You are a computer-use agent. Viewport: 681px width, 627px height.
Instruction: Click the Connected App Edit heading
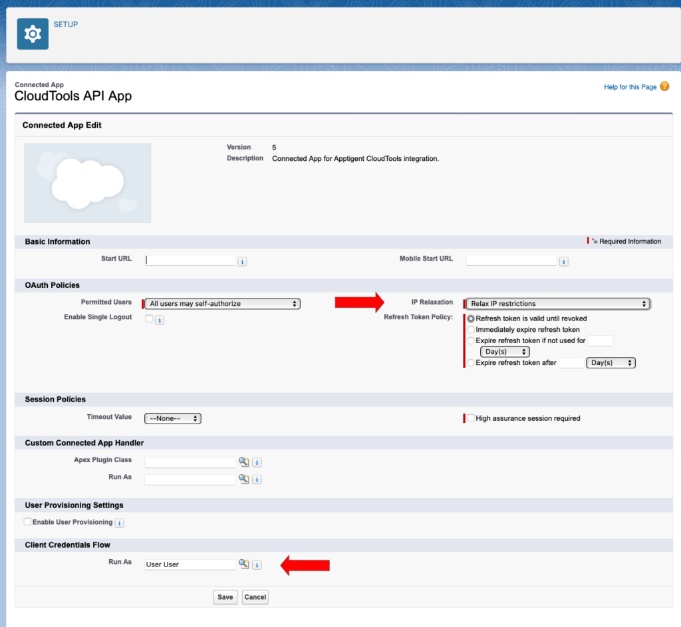(x=62, y=125)
